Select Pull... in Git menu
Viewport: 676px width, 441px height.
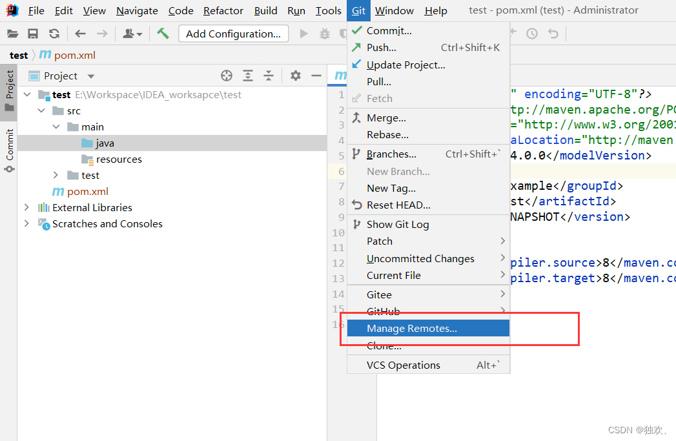(x=428, y=81)
